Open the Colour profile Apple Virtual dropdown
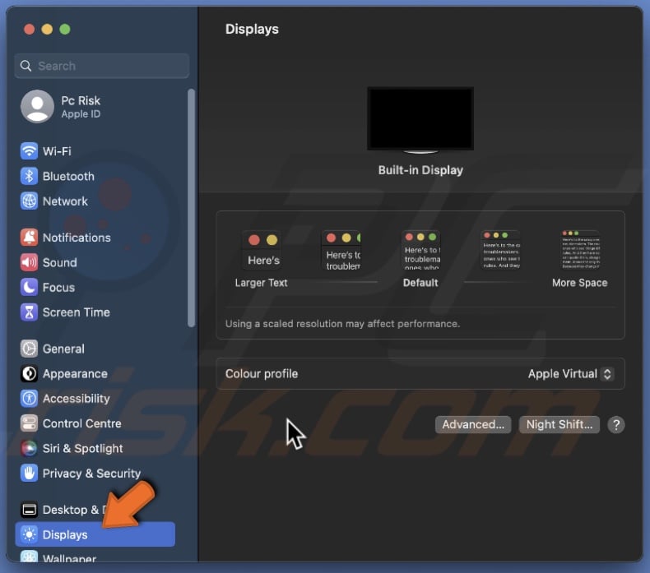Viewport: 650px width, 573px height. pyautogui.click(x=570, y=374)
